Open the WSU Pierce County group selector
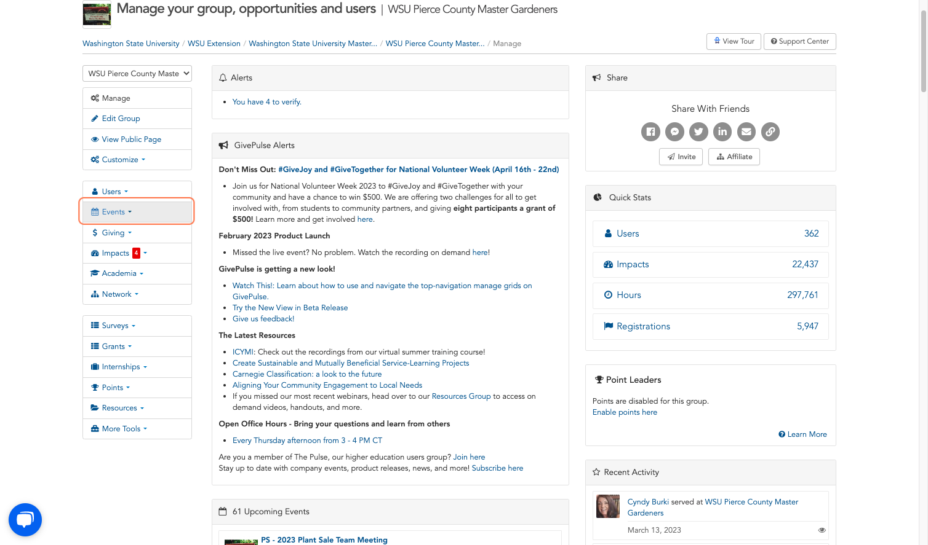The image size is (928, 545). click(x=137, y=73)
